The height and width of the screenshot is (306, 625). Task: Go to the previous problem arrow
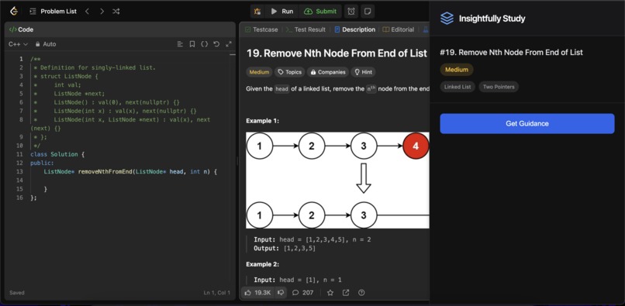[88, 11]
